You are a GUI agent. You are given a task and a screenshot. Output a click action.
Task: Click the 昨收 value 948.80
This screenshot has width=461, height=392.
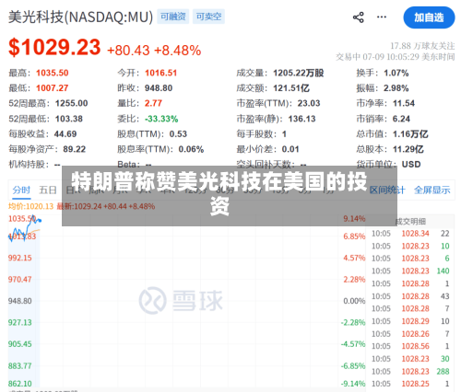tap(159, 88)
